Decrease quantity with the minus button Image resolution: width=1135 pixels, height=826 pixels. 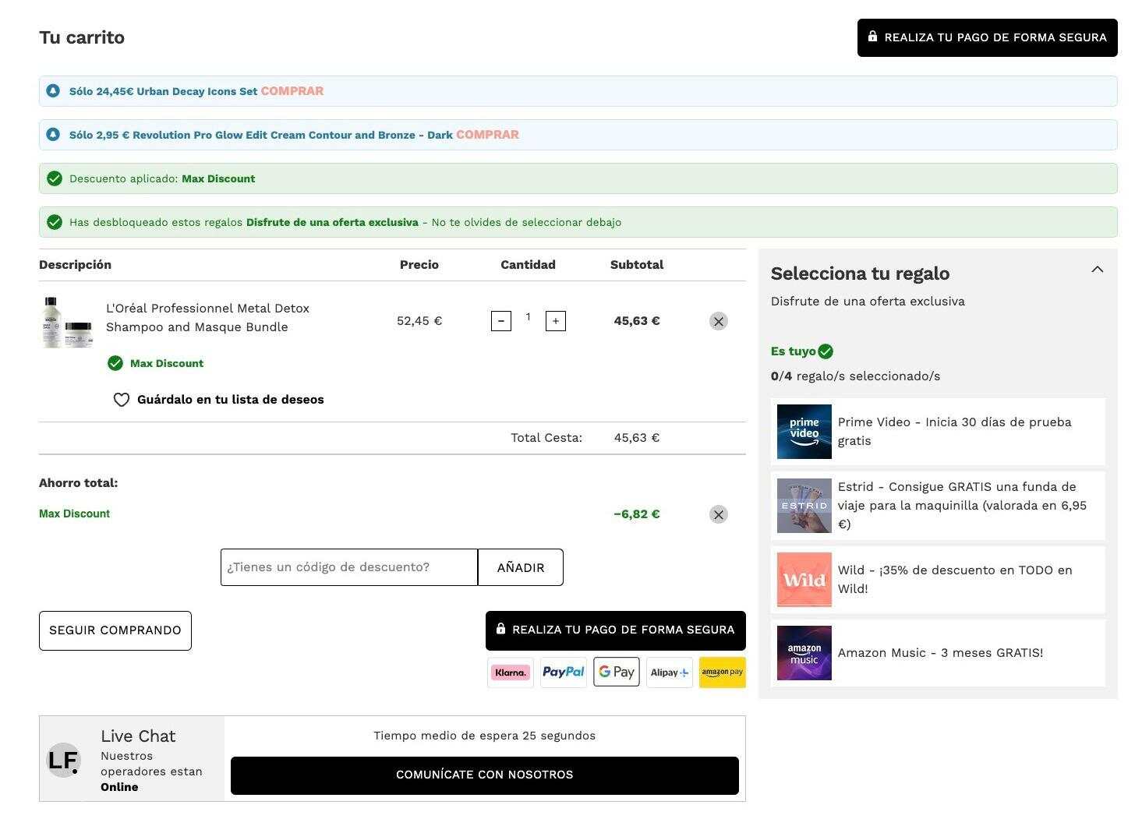pos(501,321)
